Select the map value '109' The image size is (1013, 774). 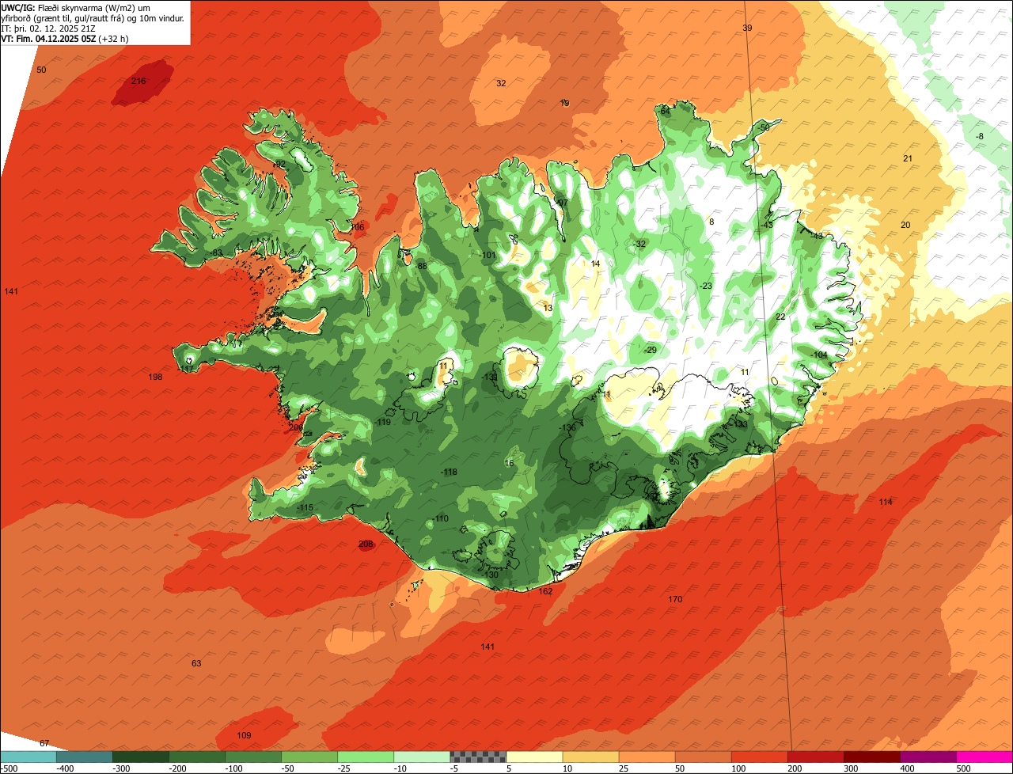coord(244,735)
